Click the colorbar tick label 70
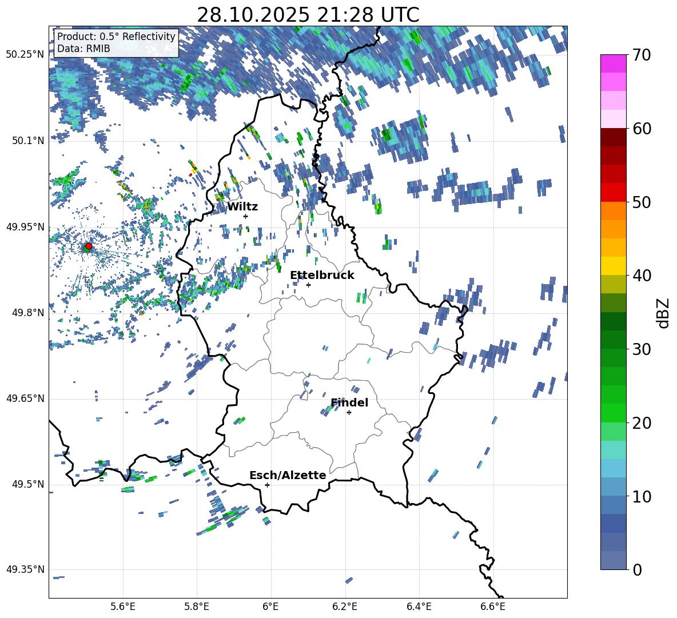Viewport: 677px width, 618px height. 642,55
